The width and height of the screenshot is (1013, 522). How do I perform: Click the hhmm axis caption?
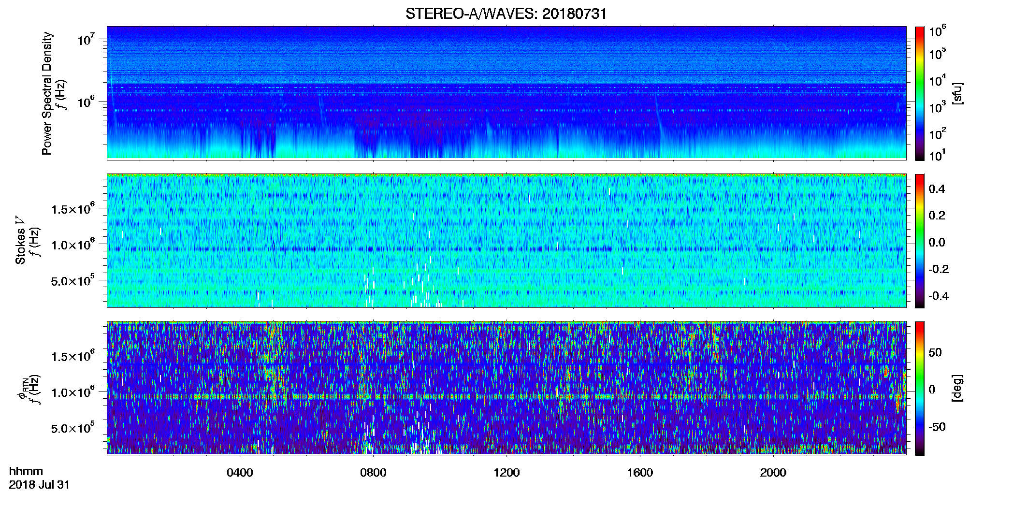(26, 471)
